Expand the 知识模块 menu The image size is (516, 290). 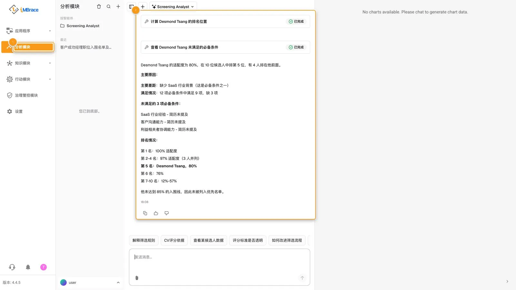click(28, 63)
